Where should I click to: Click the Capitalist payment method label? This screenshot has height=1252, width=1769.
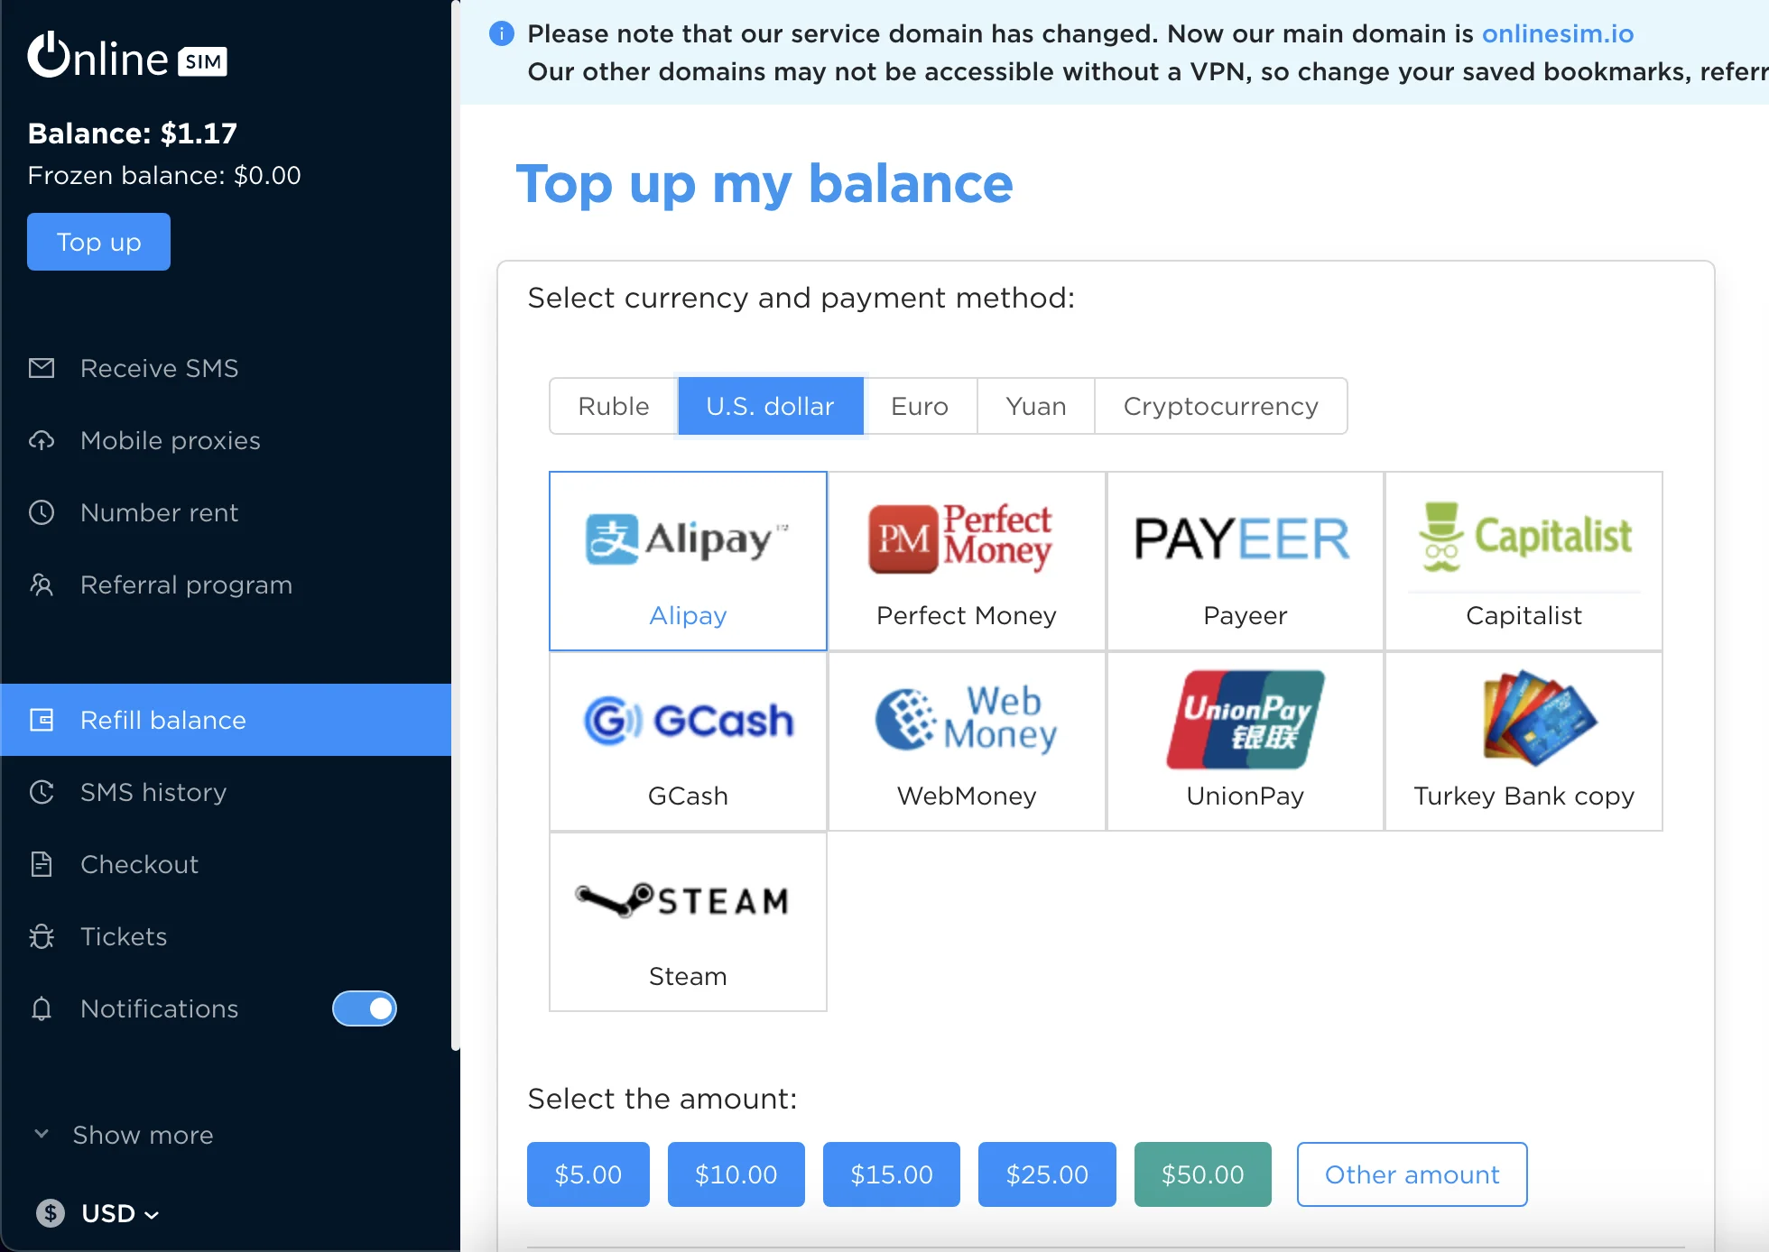pyautogui.click(x=1524, y=615)
